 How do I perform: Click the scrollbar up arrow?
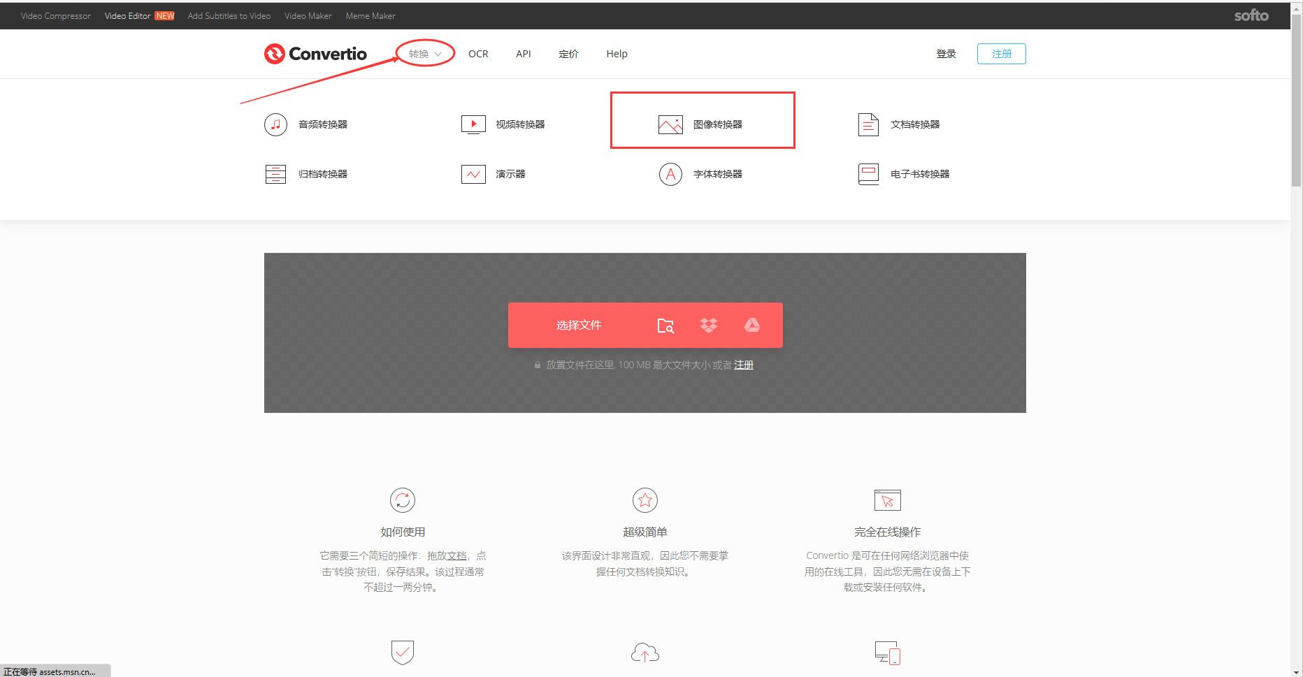1297,8
